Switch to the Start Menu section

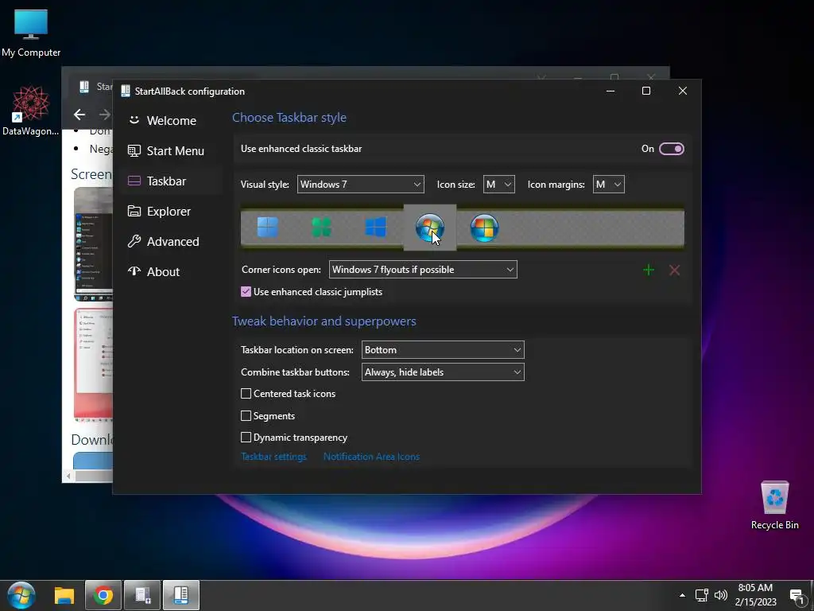(x=172, y=150)
